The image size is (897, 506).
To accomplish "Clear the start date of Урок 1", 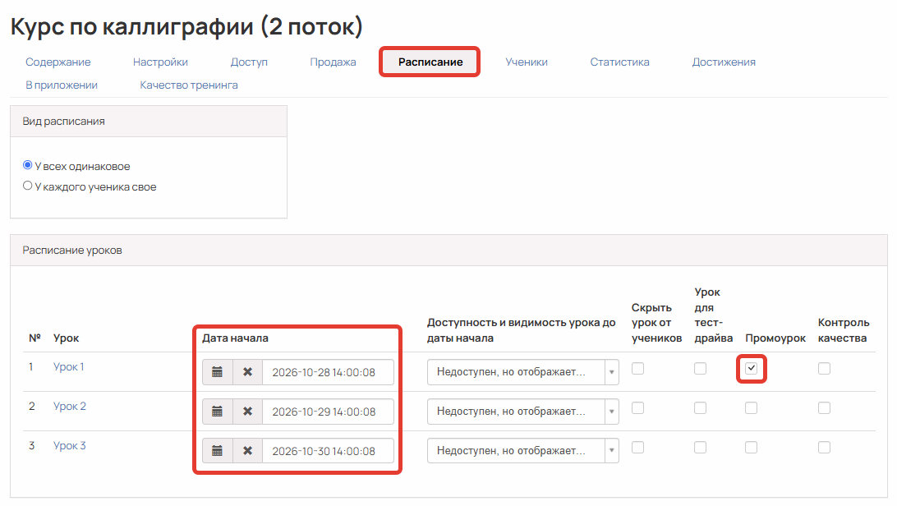I will tap(248, 372).
